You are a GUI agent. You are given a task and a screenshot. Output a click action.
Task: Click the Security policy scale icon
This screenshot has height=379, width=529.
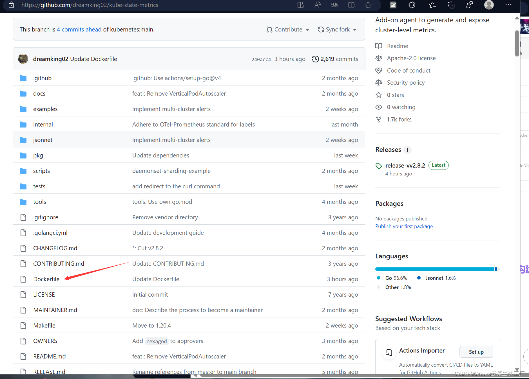379,83
